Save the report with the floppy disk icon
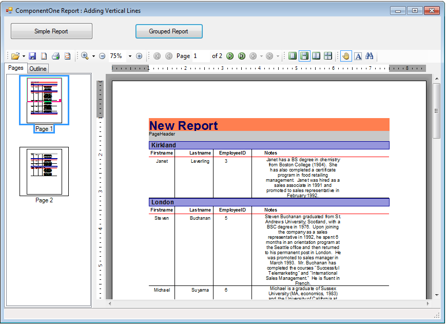The width and height of the screenshot is (446, 325). pos(32,56)
